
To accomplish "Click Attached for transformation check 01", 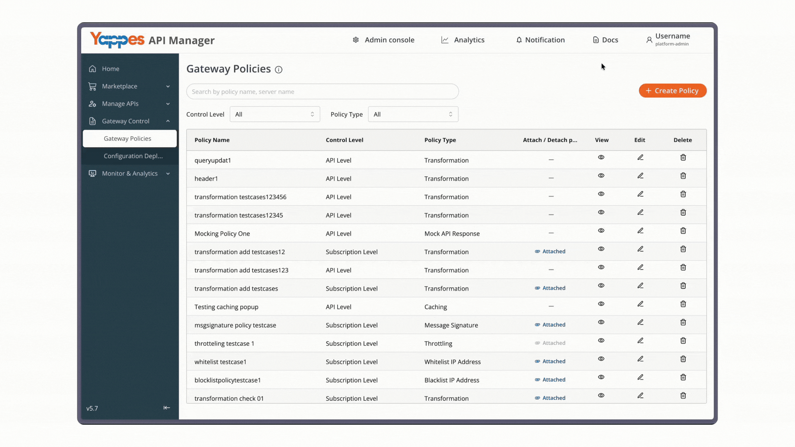I will tap(550, 398).
